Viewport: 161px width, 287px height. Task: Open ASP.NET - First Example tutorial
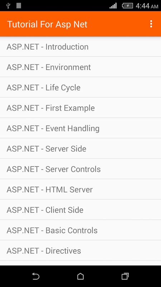pyautogui.click(x=80, y=108)
